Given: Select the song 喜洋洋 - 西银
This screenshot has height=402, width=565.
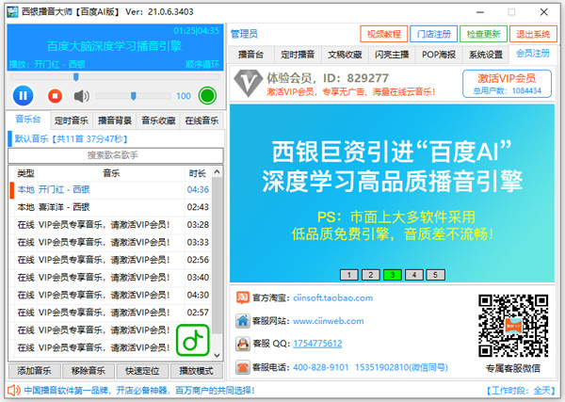Looking at the screenshot, I should coord(110,207).
